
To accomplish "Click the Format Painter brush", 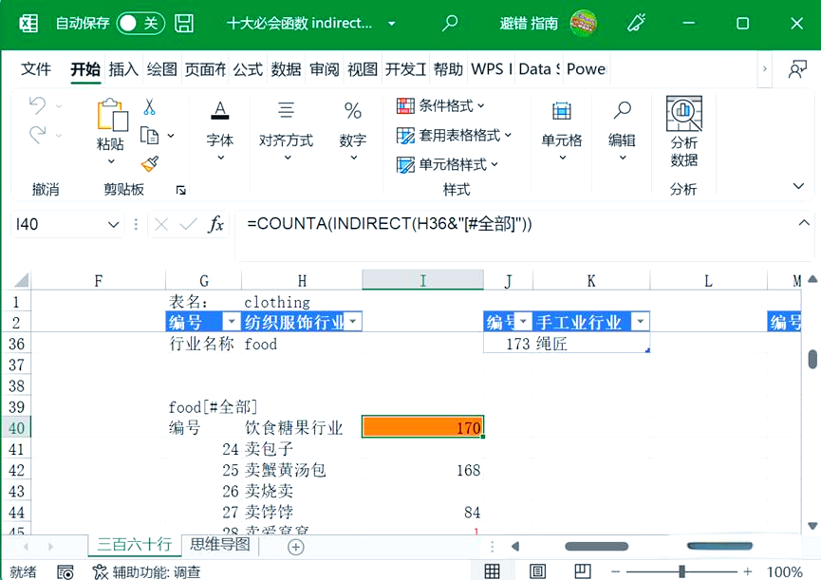I will (x=150, y=164).
